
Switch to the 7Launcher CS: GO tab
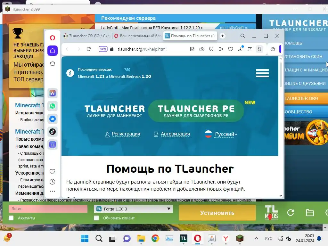86,36
